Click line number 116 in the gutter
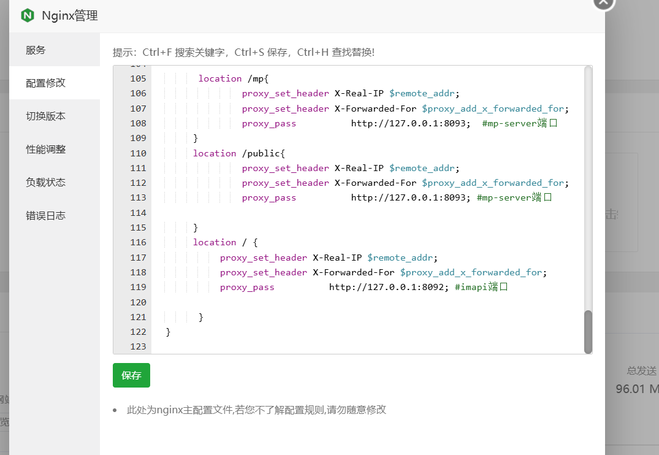This screenshot has width=659, height=455. (139, 242)
